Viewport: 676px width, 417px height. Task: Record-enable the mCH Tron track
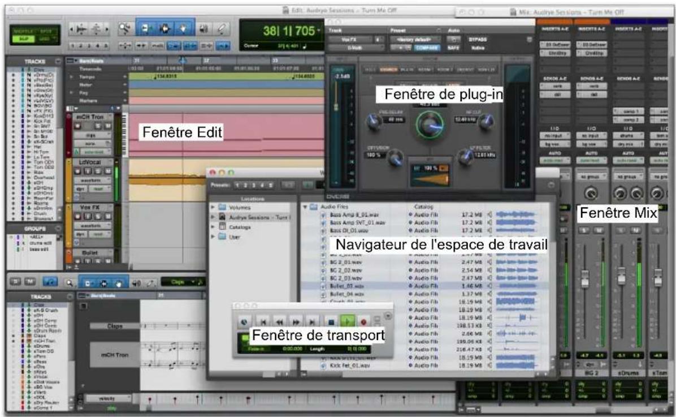(x=77, y=127)
